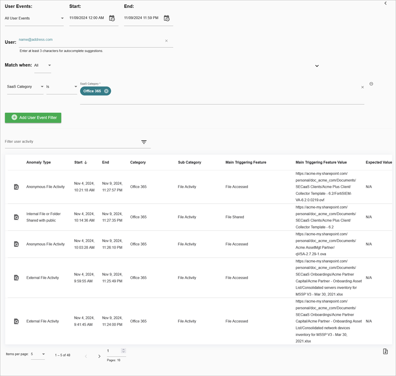Collapse the filter section with the chevron

(317, 66)
